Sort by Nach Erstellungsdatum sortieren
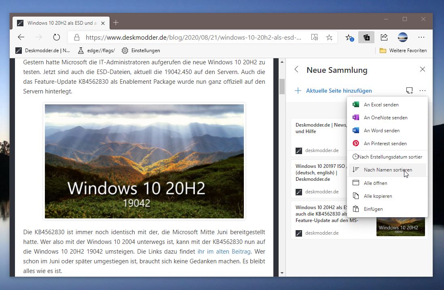 [x=387, y=157]
